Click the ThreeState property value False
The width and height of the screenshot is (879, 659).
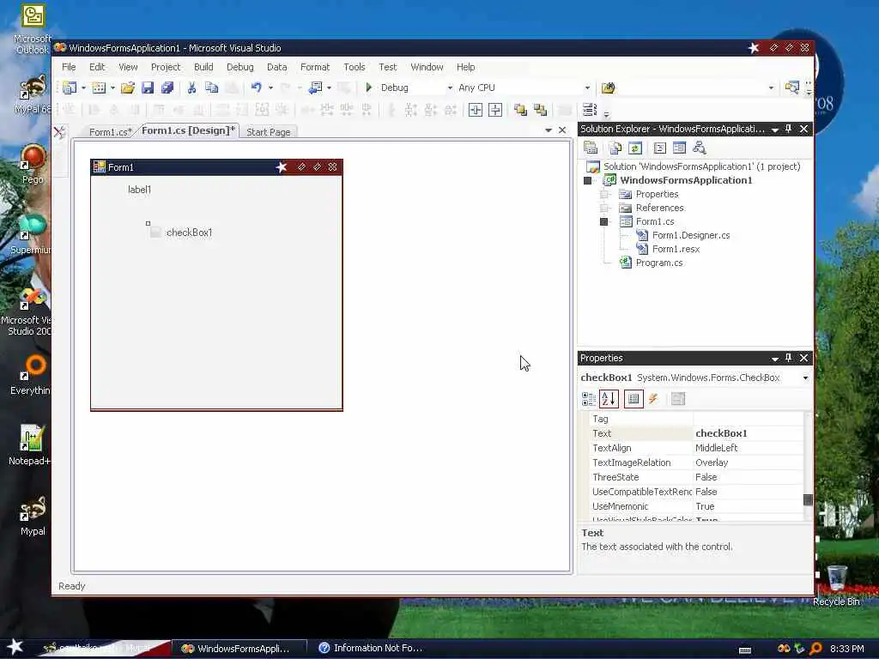click(749, 477)
